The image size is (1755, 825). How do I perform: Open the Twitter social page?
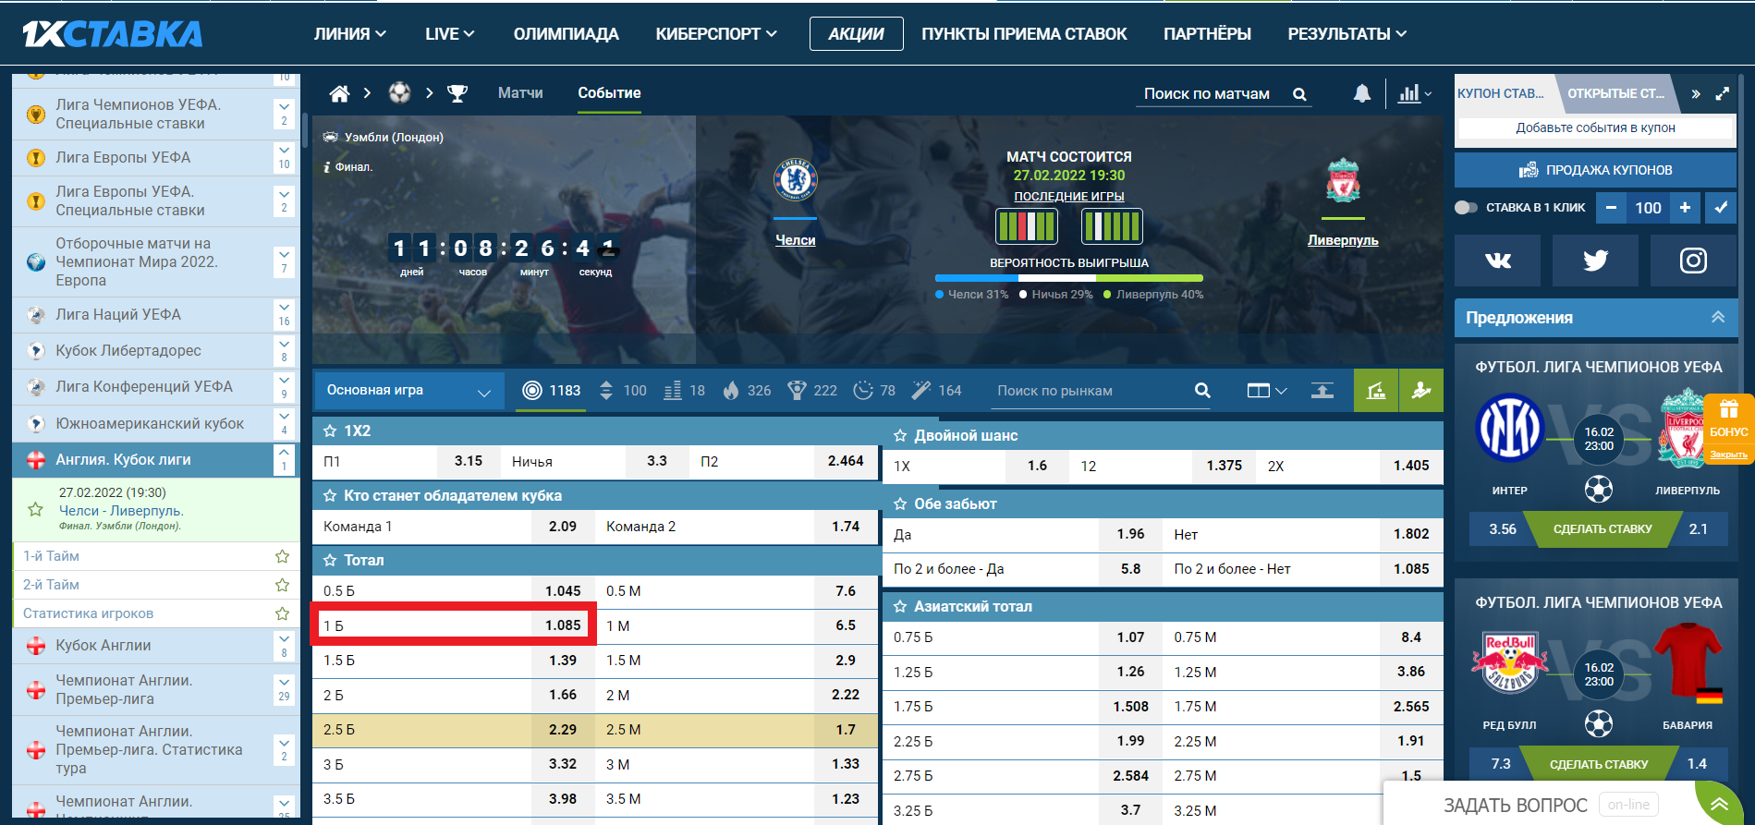1595,261
